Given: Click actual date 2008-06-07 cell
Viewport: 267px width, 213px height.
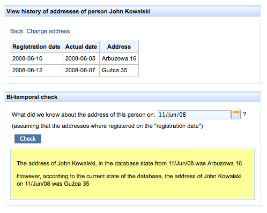Looking at the screenshot, I should pos(81,71).
